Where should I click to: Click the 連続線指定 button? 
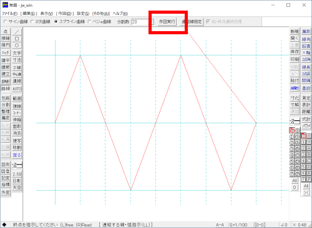192,22
